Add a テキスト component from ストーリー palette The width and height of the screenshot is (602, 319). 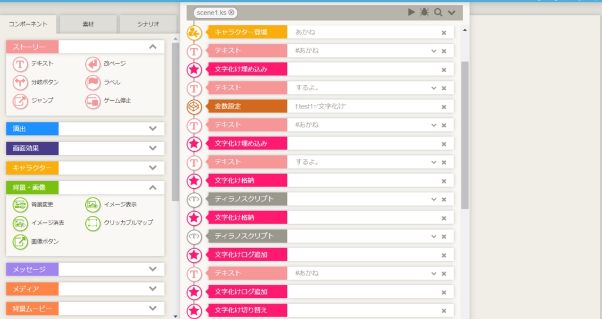(x=21, y=64)
